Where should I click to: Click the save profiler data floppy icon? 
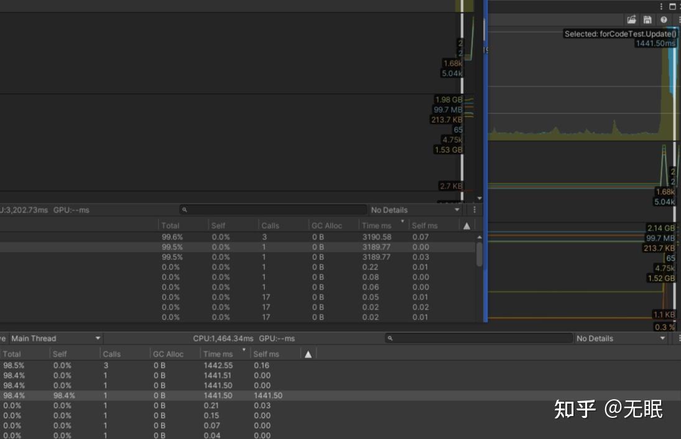(647, 19)
